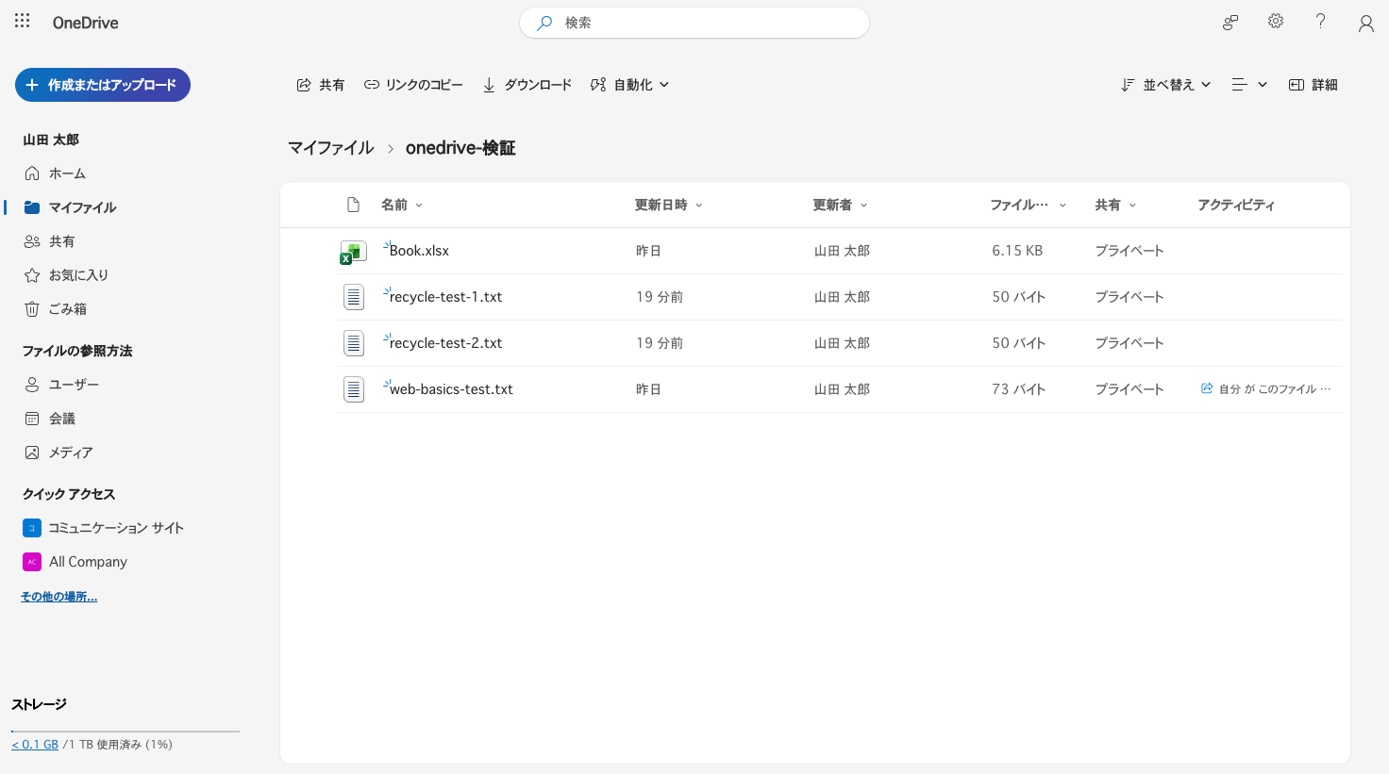Click the 検索 search input field
The image size is (1389, 774).
(694, 23)
